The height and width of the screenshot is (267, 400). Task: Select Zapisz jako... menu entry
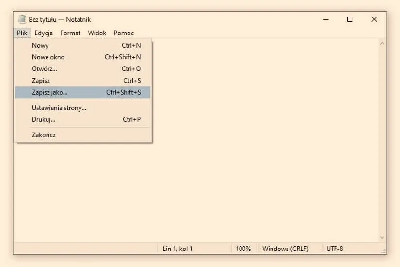click(x=82, y=92)
